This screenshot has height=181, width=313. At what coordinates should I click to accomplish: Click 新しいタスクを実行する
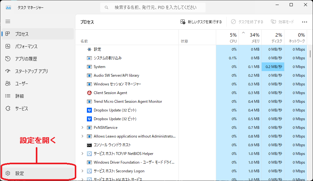[x=202, y=22]
